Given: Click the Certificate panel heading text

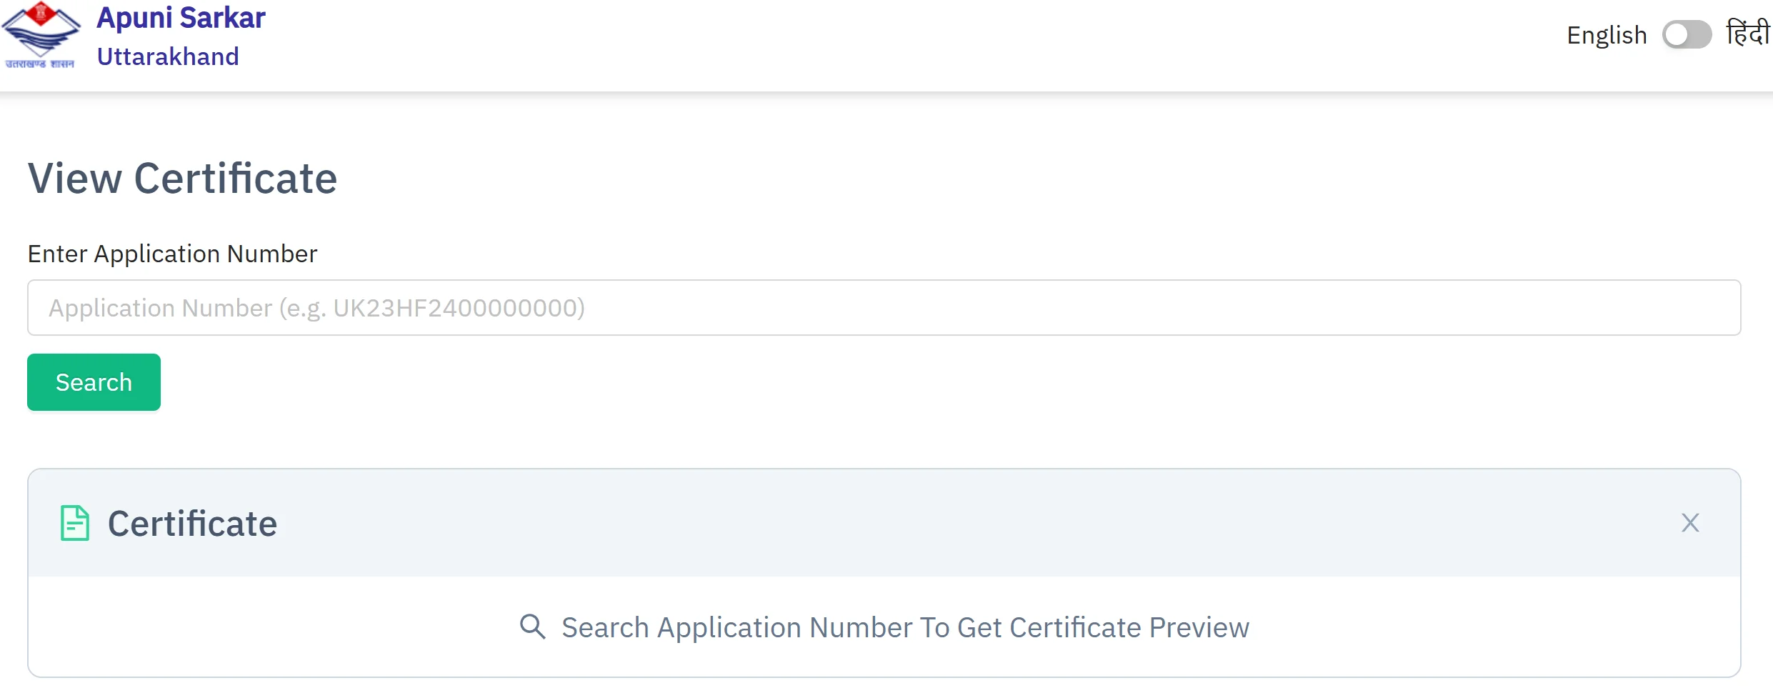Looking at the screenshot, I should tap(192, 524).
